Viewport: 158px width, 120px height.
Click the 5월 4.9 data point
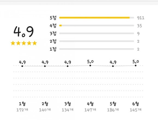click(x=113, y=66)
